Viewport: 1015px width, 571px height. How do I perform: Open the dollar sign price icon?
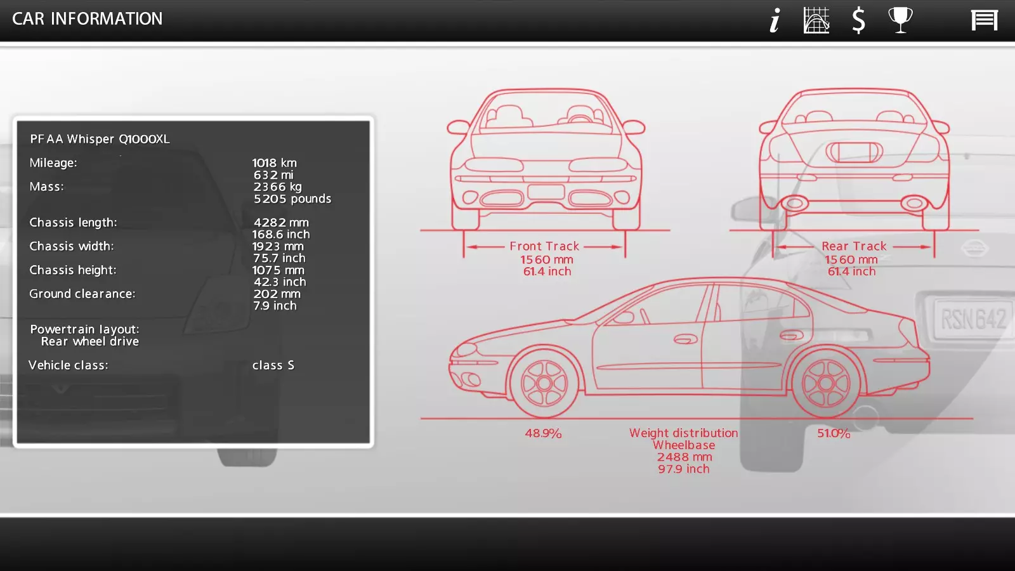(858, 20)
